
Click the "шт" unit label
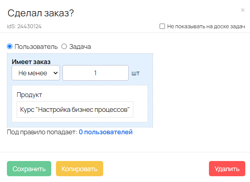point(136,73)
